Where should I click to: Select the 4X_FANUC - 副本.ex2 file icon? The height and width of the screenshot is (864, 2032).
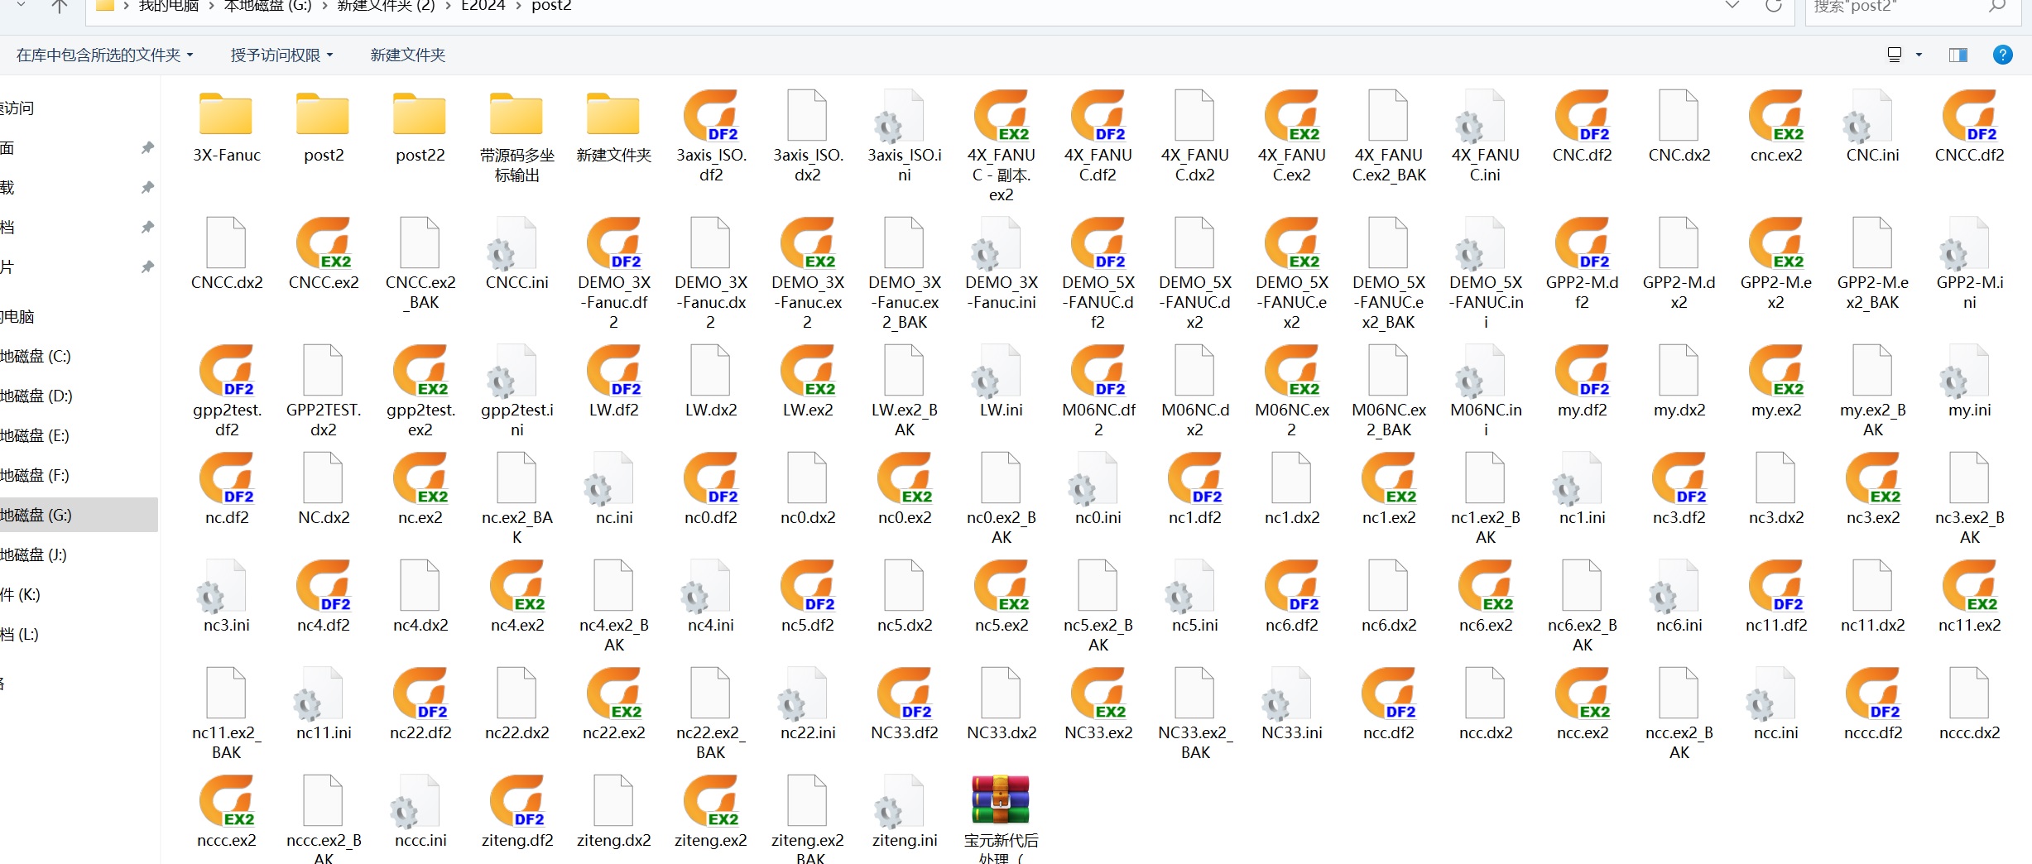tap(1002, 115)
